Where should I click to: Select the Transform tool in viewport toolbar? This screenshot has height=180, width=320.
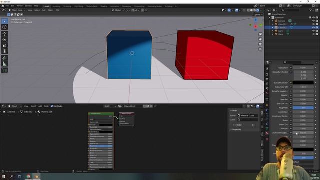click(4, 51)
